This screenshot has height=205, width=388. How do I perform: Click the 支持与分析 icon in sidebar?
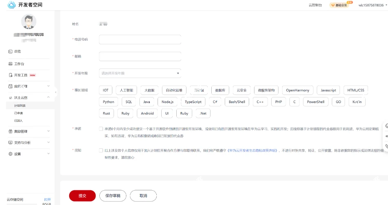(x=11, y=143)
